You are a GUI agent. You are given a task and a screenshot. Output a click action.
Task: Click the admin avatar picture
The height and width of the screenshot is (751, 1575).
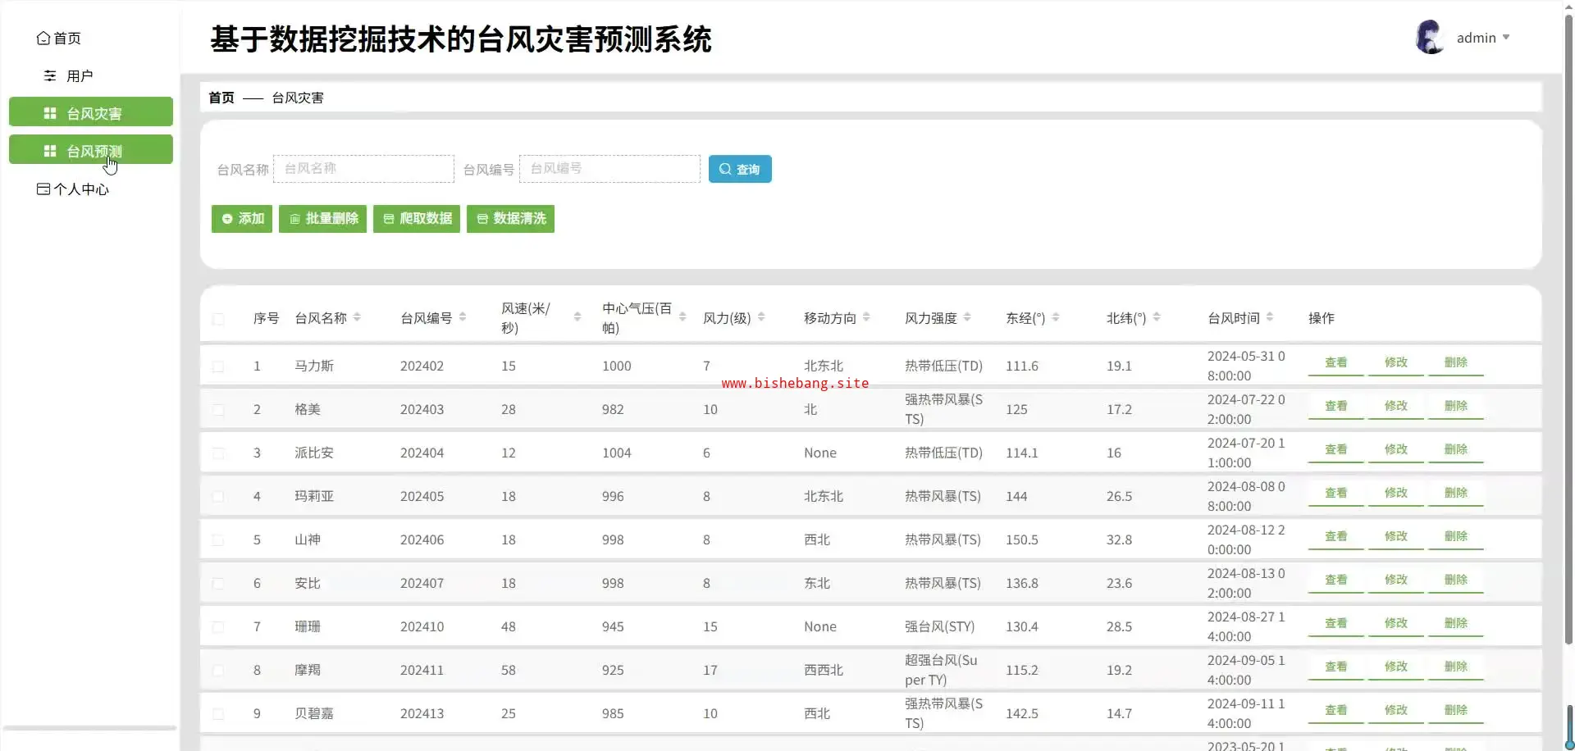(x=1430, y=38)
